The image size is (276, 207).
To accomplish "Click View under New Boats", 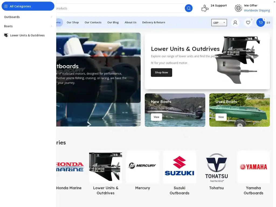I will (156, 117).
